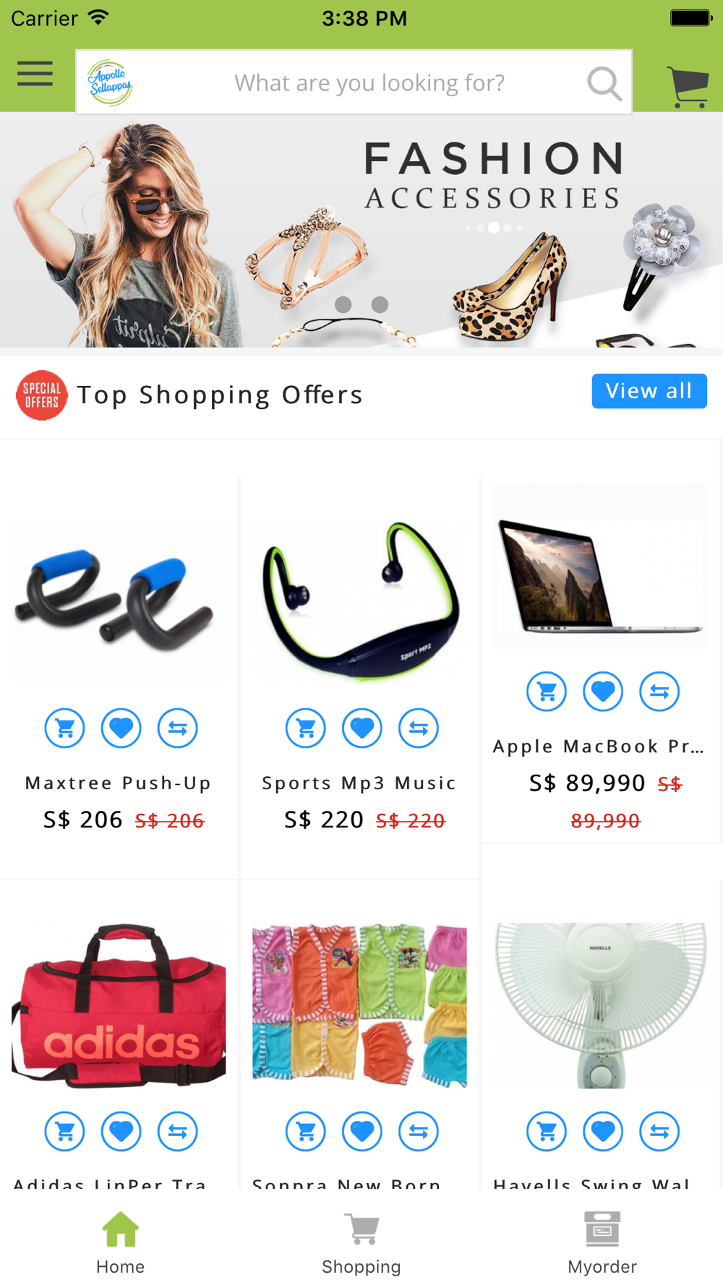Click View all offers button
This screenshot has width=723, height=1285.
coord(649,391)
